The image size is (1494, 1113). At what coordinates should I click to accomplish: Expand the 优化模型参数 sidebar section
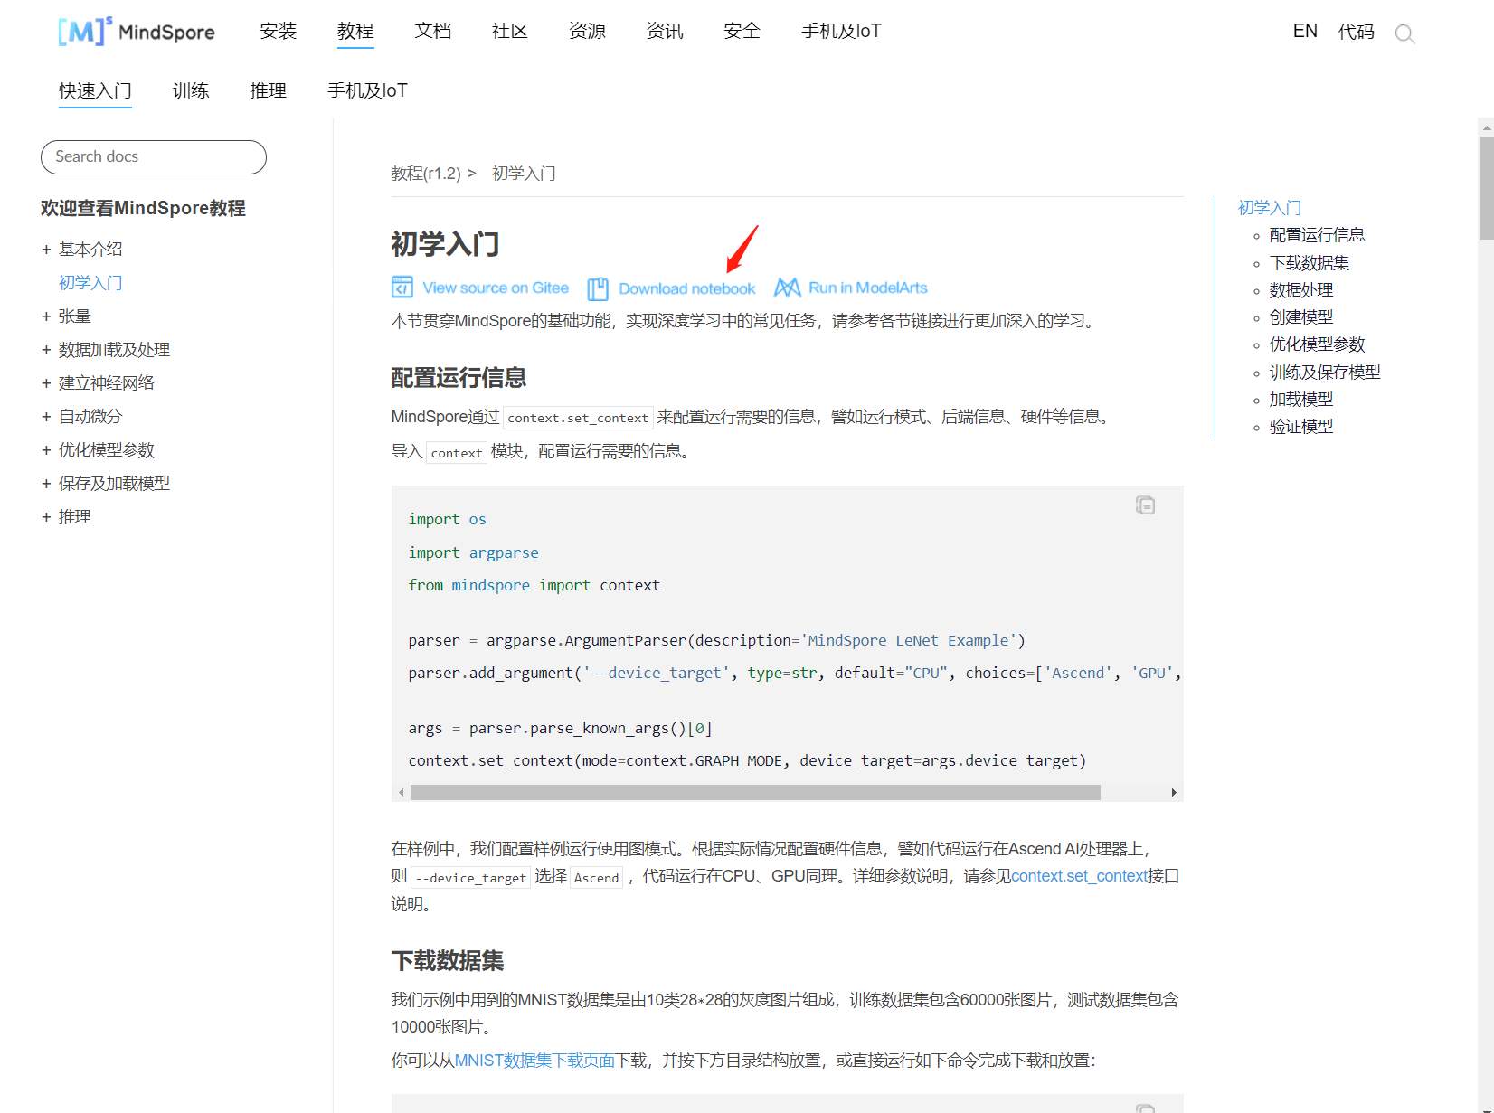pos(46,450)
